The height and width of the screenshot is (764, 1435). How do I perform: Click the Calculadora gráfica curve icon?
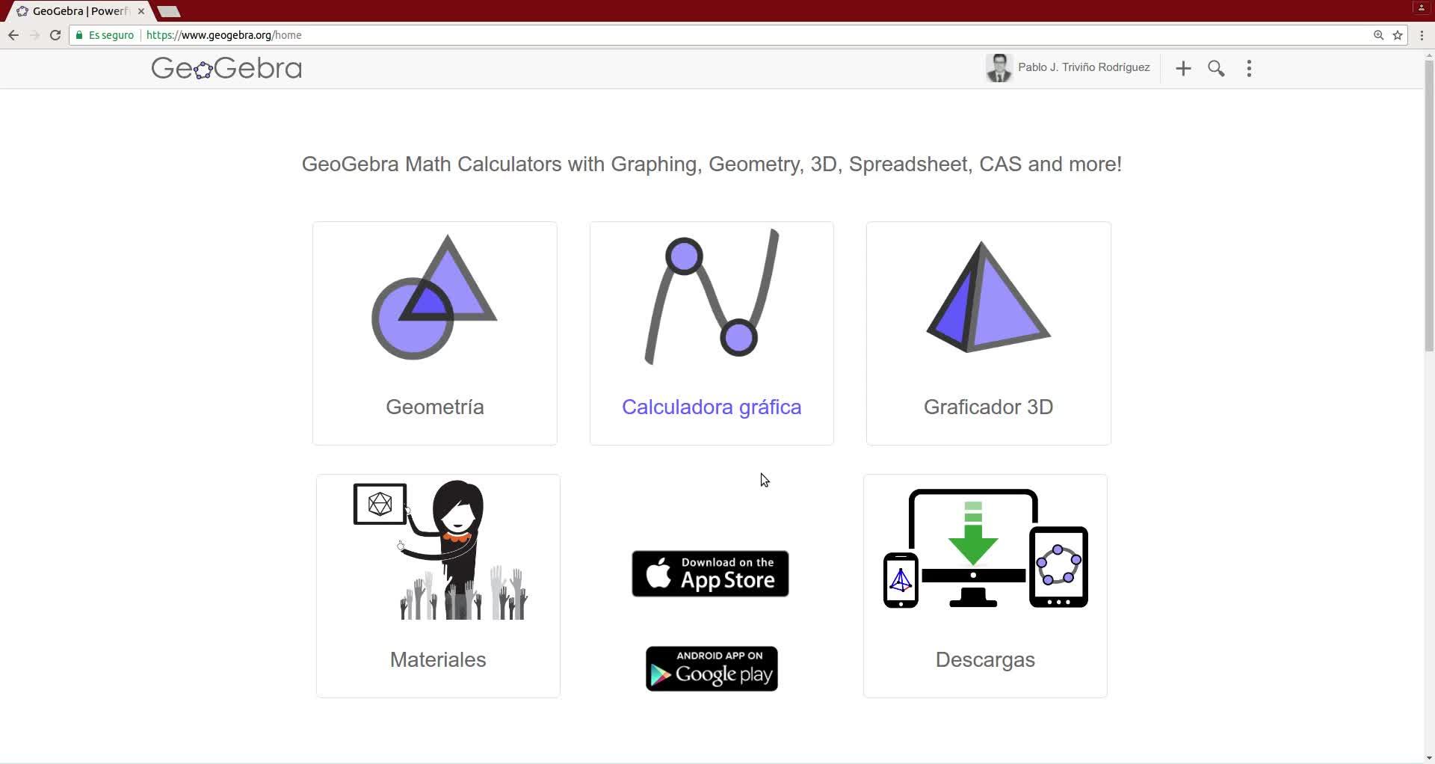712,297
